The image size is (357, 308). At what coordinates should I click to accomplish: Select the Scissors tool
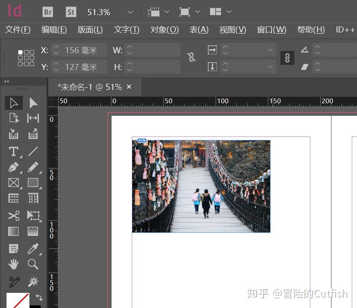13,216
